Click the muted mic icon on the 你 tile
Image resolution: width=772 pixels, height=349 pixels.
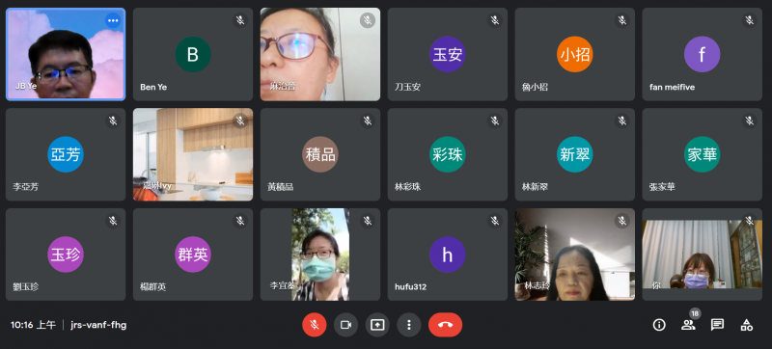pyautogui.click(x=750, y=221)
